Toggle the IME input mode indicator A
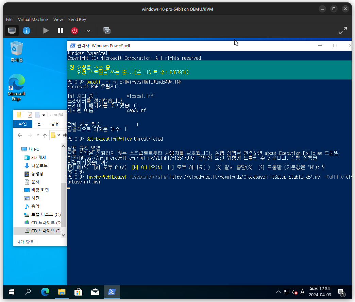Viewport: 355px width, 302px height. pyautogui.click(x=302, y=292)
